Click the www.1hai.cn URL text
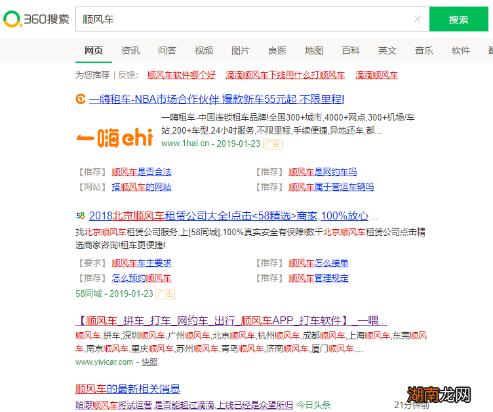Screen dimensions: 493x412 (x=185, y=143)
